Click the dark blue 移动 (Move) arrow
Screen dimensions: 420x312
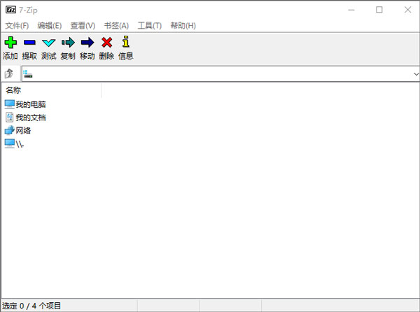[87, 42]
